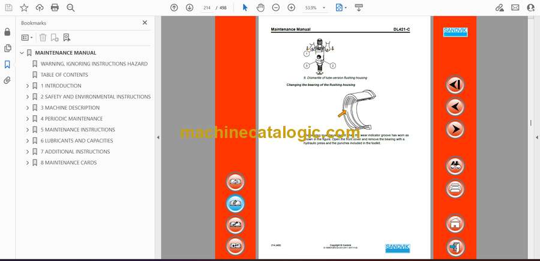Add the document to favorites star
540x261 pixels.
[x=24, y=8]
